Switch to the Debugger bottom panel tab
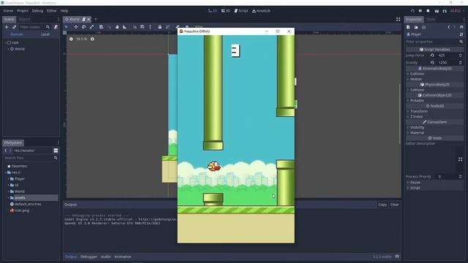This screenshot has width=468, height=263. pyautogui.click(x=88, y=256)
